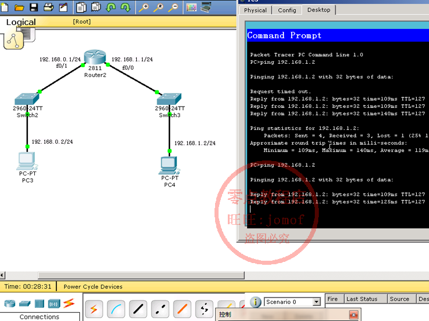Image resolution: width=429 pixels, height=321 pixels.
Task: Click the Command Prompt title bar
Action: coord(338,35)
